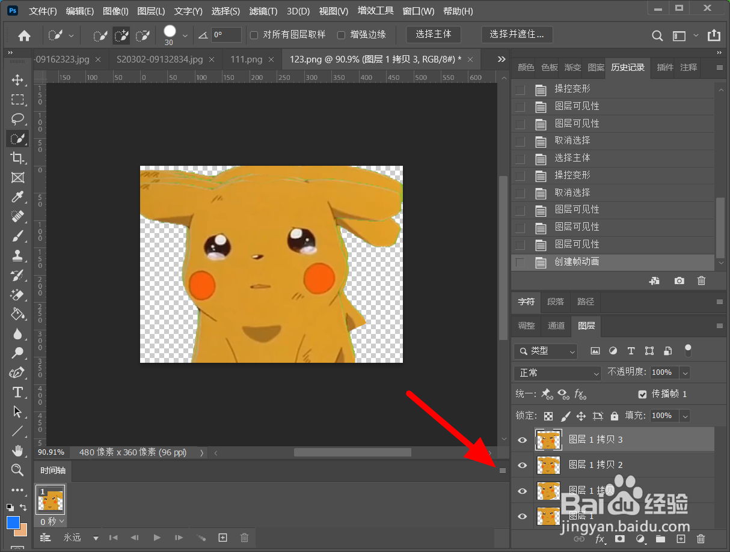Open tool preset picker dropdown
The image size is (730, 552).
pyautogui.click(x=72, y=35)
